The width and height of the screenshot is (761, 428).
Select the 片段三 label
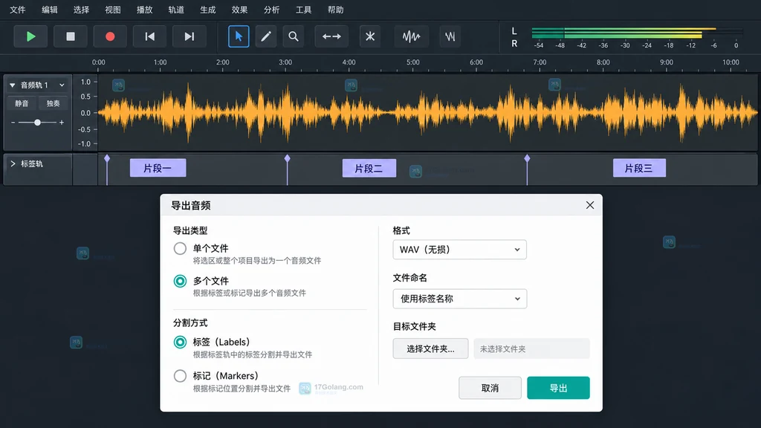click(639, 168)
